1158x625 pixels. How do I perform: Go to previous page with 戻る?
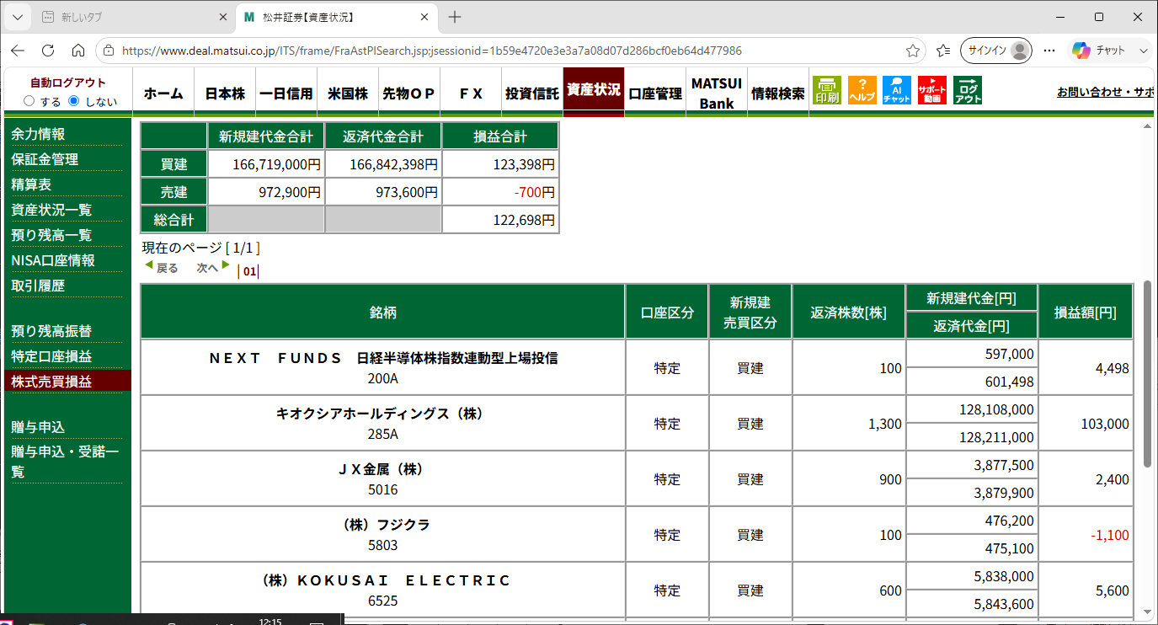(x=162, y=267)
